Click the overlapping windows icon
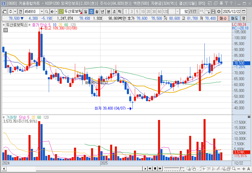 click(x=194, y=169)
